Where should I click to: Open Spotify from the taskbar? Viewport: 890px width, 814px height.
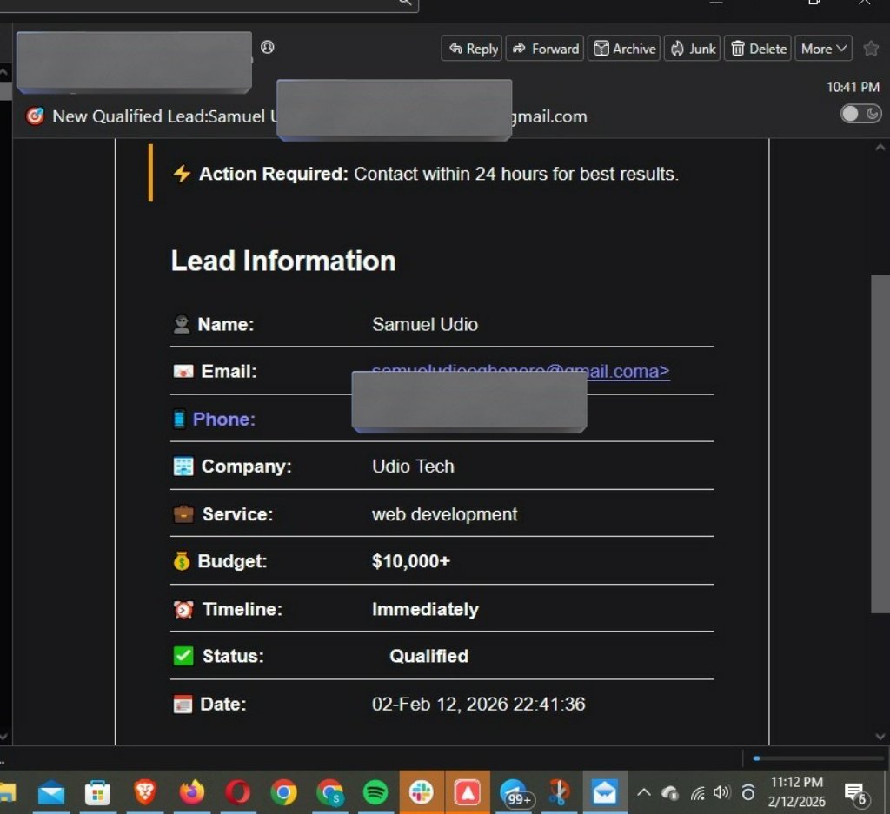tap(375, 792)
